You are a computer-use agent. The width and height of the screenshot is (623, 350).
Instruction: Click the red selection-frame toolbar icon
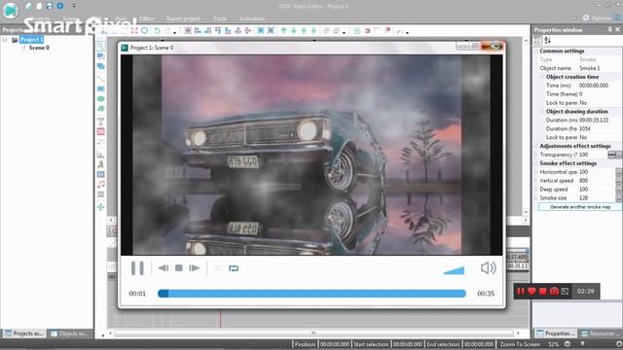tap(134, 30)
